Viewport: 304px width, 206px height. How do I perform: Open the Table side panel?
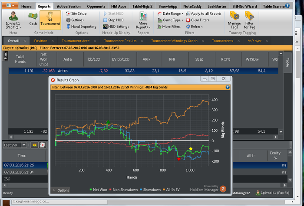(x=287, y=62)
